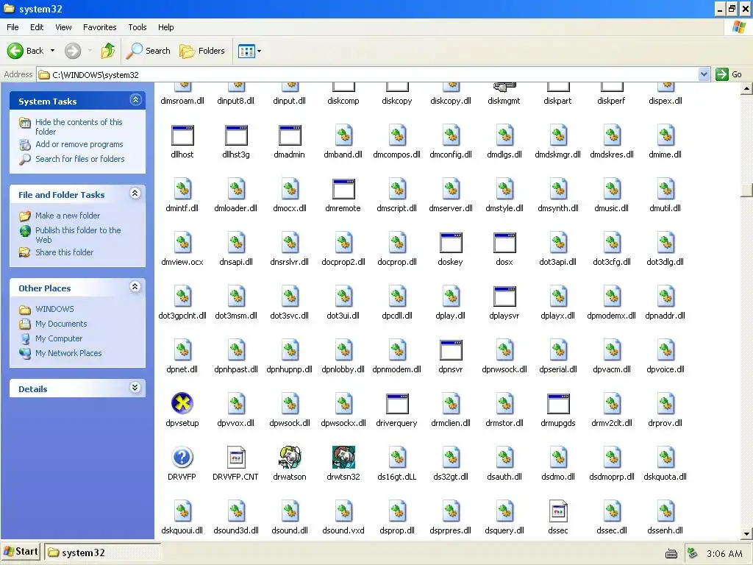
Task: Open the Favorites menu
Action: (100, 27)
